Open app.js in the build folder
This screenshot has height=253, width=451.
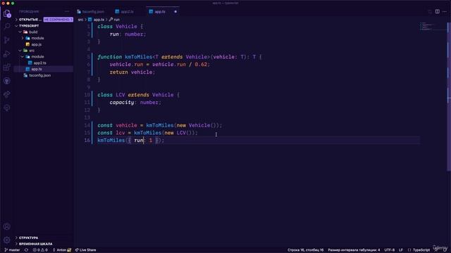(36, 44)
